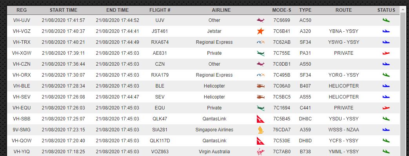The image size is (409, 156).
Task: Sort by the MODE-S column header
Action: pos(282,10)
